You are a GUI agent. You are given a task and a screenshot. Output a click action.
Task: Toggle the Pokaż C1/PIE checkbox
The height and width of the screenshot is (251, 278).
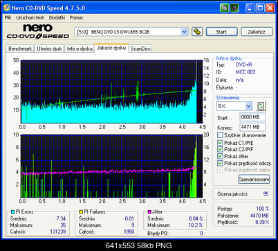coord(220,143)
